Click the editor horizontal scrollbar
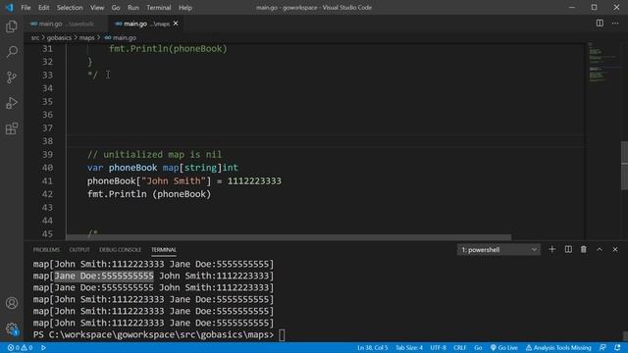Viewport: 628px width, 353px height. [288, 237]
